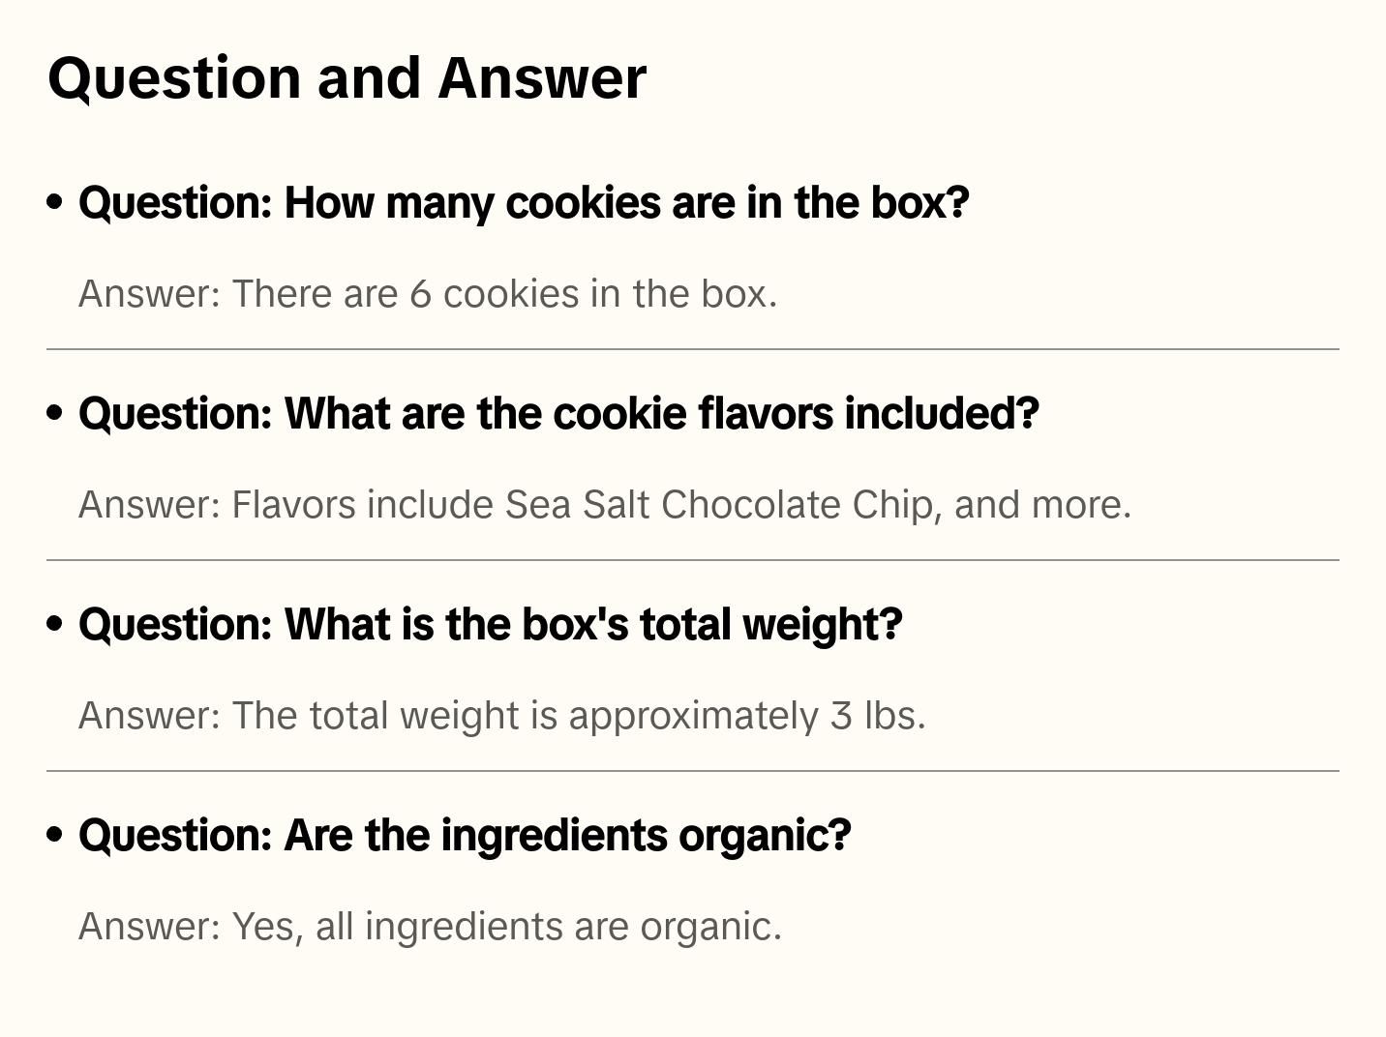This screenshot has height=1037, width=1386.
Task: Click the word "Question:" in the first question
Action: click(176, 203)
